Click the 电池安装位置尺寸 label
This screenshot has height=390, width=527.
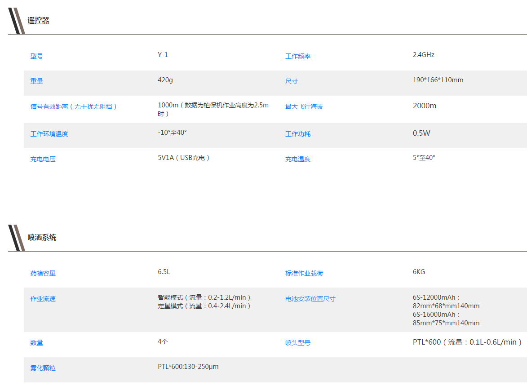pyautogui.click(x=310, y=299)
